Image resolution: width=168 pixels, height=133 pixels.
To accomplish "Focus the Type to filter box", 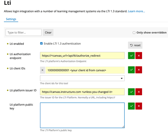I will (24, 32).
